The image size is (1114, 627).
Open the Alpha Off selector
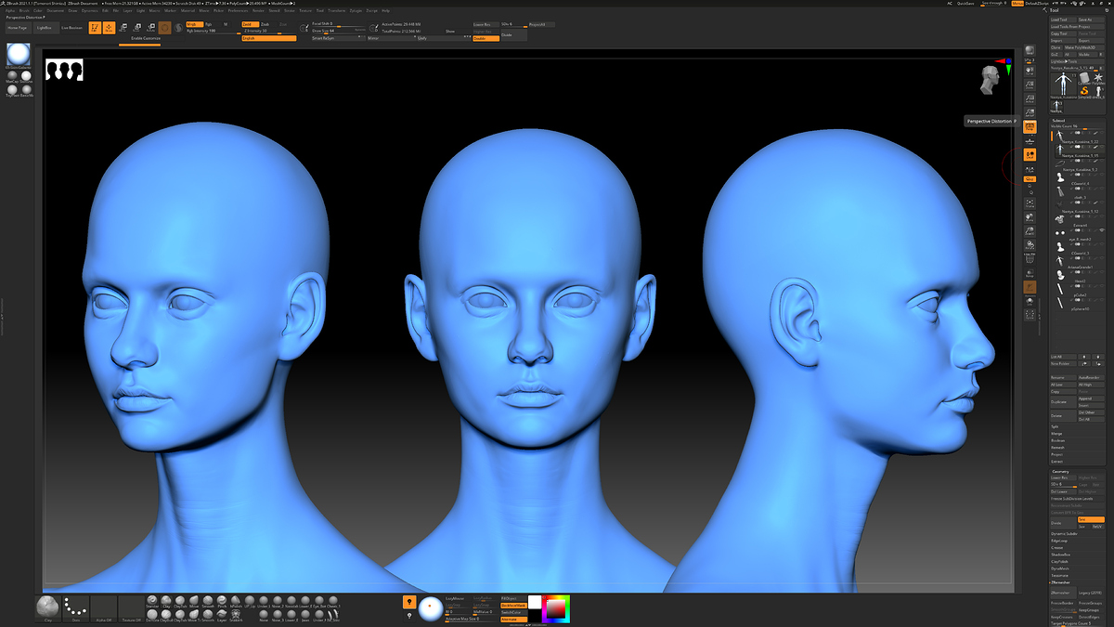(x=103, y=608)
